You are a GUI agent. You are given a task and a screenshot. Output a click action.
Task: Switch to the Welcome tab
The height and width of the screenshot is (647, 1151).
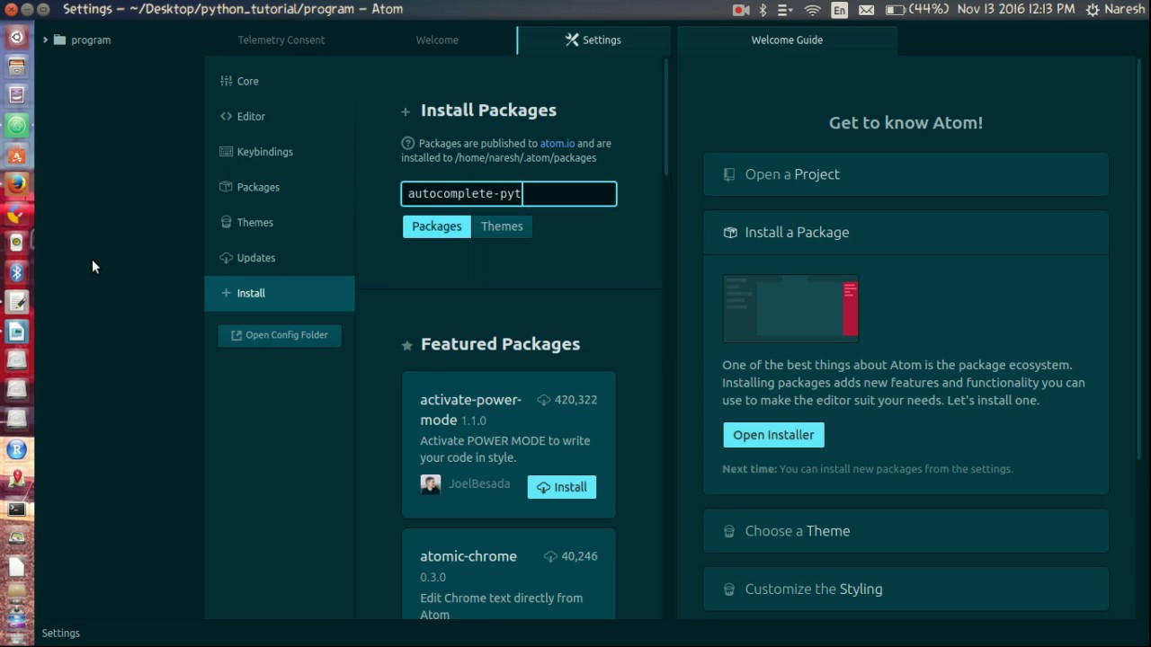coord(437,40)
